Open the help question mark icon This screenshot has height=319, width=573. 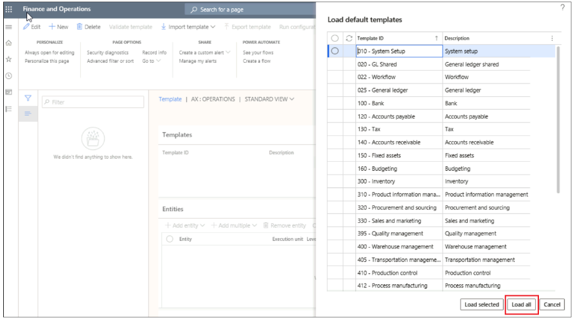[563, 7]
